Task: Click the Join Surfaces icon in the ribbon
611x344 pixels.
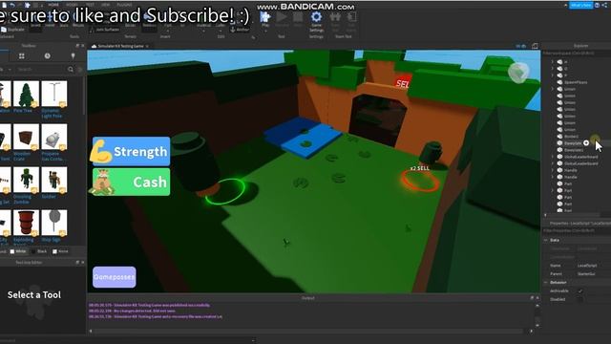Action: 92,30
